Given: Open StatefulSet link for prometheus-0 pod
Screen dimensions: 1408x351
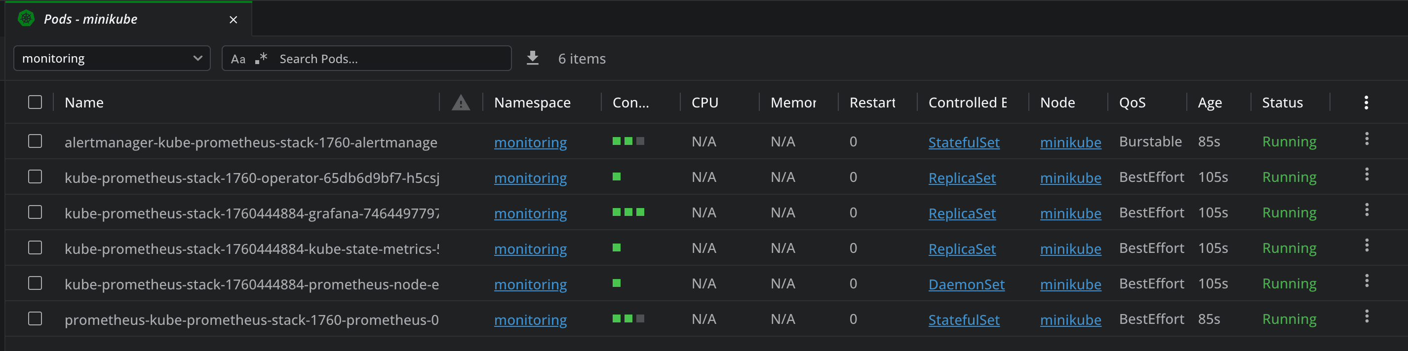Looking at the screenshot, I should point(964,319).
